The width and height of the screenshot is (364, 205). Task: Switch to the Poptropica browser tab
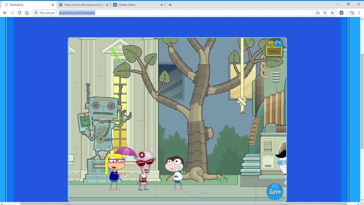[28, 5]
